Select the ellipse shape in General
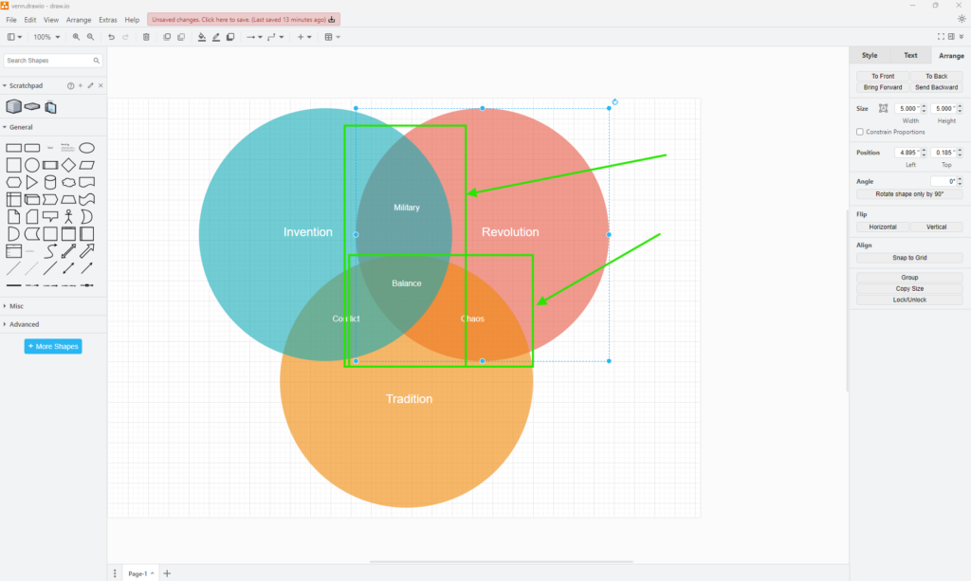 pos(86,148)
